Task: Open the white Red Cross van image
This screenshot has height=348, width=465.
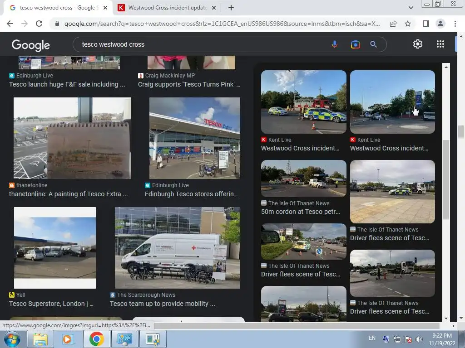Action: (178, 248)
